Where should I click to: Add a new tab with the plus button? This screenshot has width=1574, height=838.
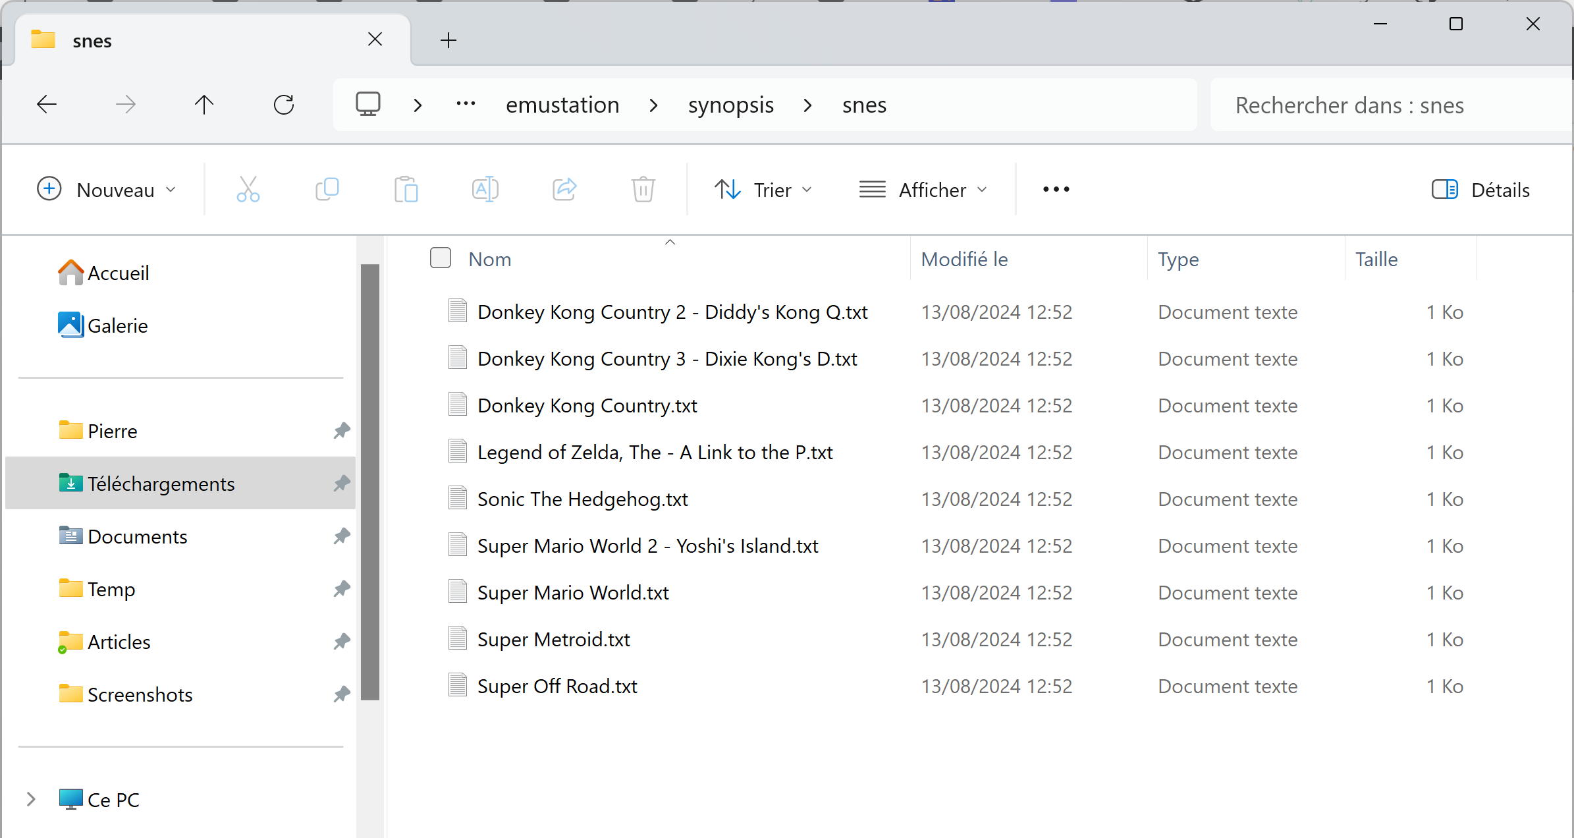[x=448, y=40]
